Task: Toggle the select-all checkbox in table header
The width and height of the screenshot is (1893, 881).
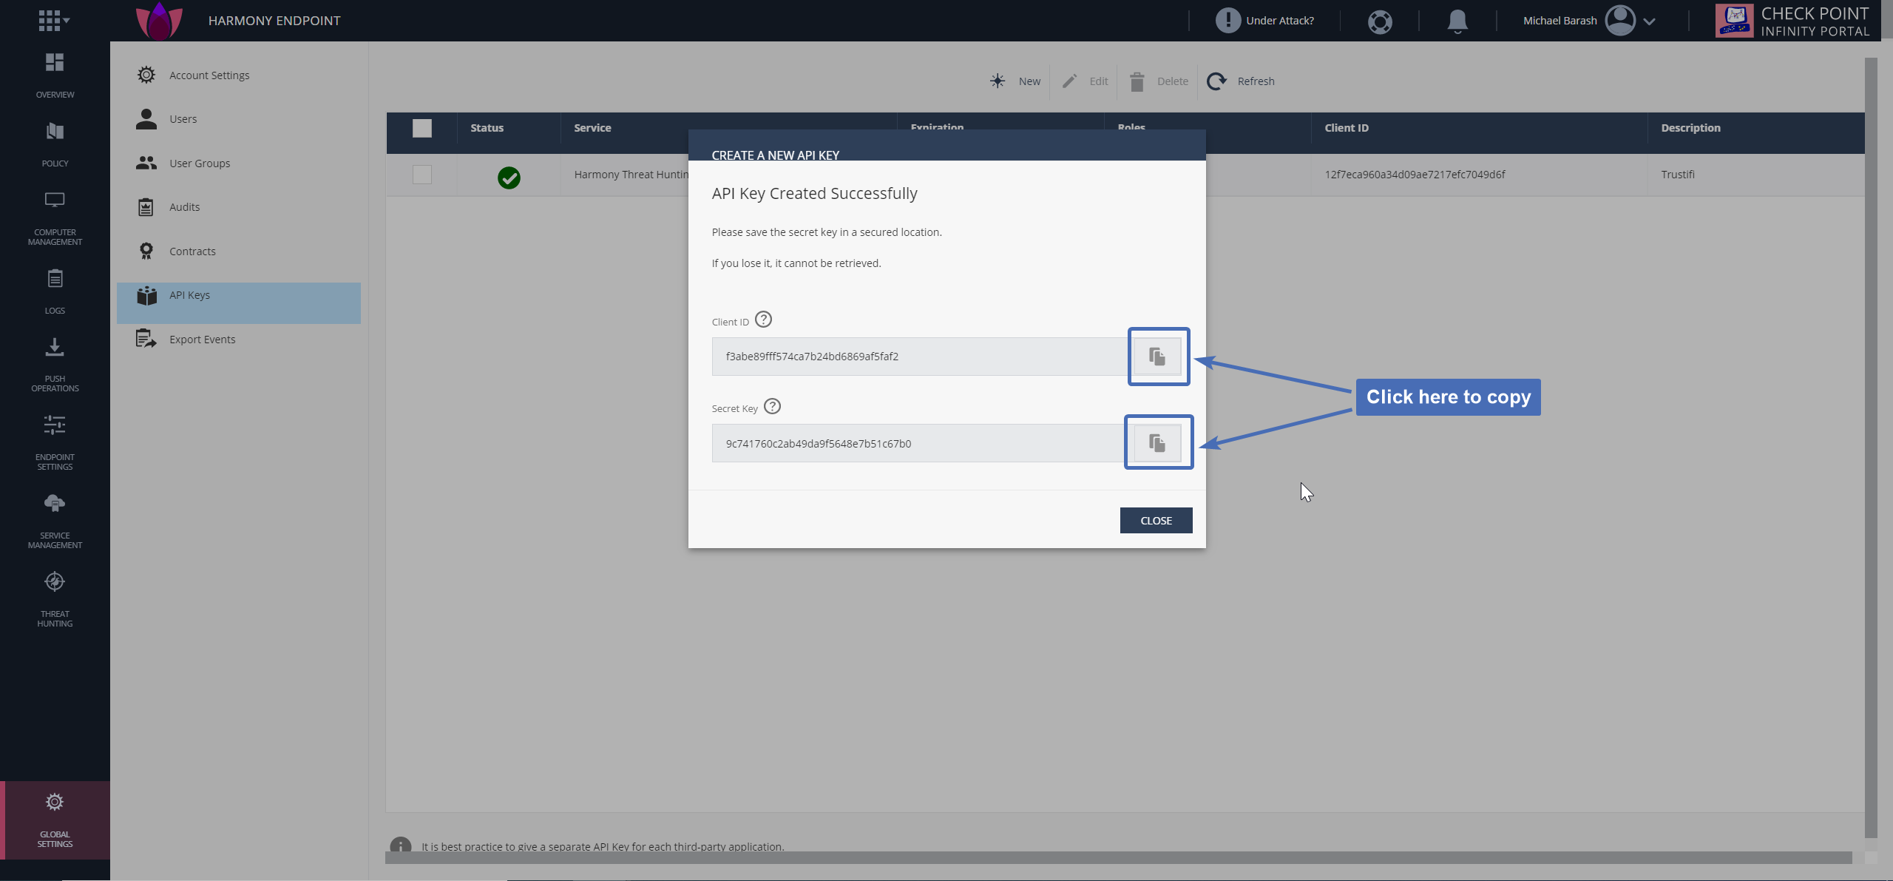Action: [422, 128]
